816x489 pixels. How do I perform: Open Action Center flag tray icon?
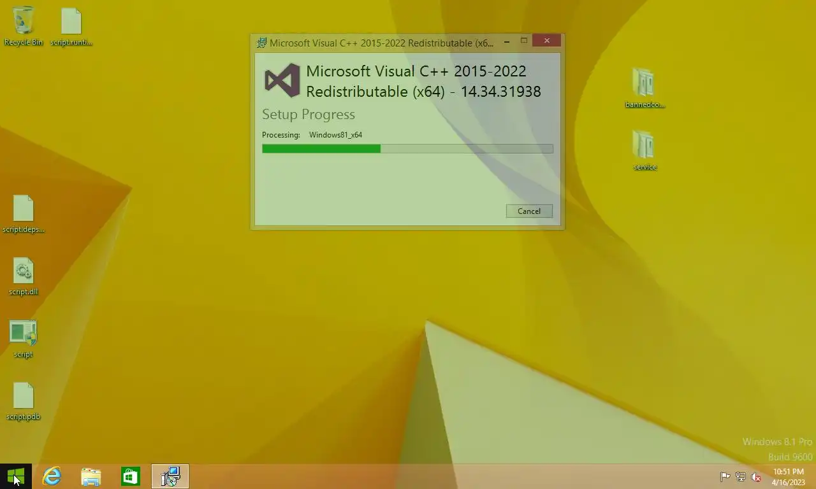(725, 477)
